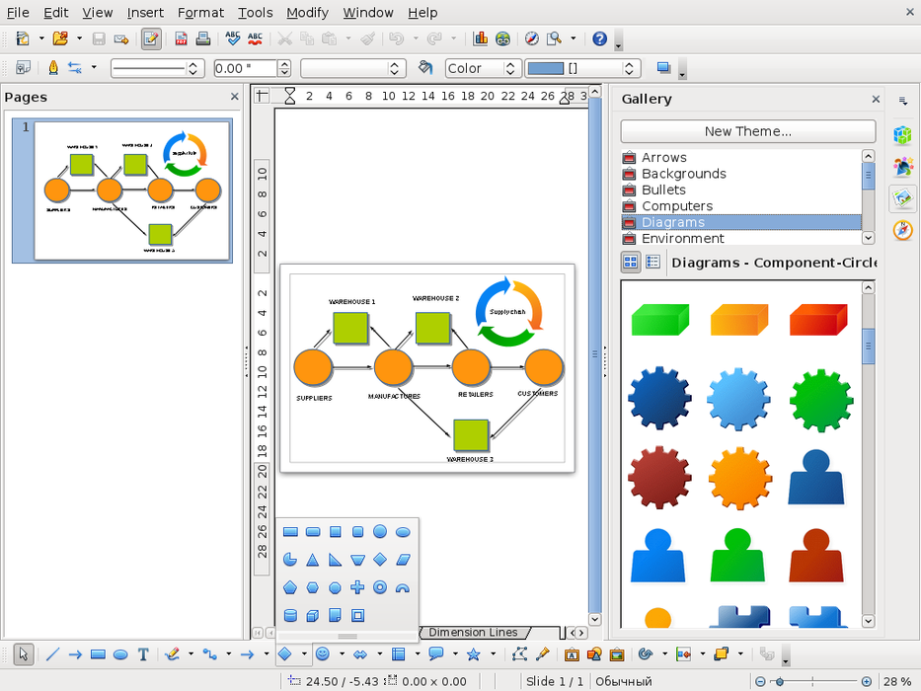The height and width of the screenshot is (691, 921).
Task: Select the Text tool in the drawing toolbar
Action: 143,654
